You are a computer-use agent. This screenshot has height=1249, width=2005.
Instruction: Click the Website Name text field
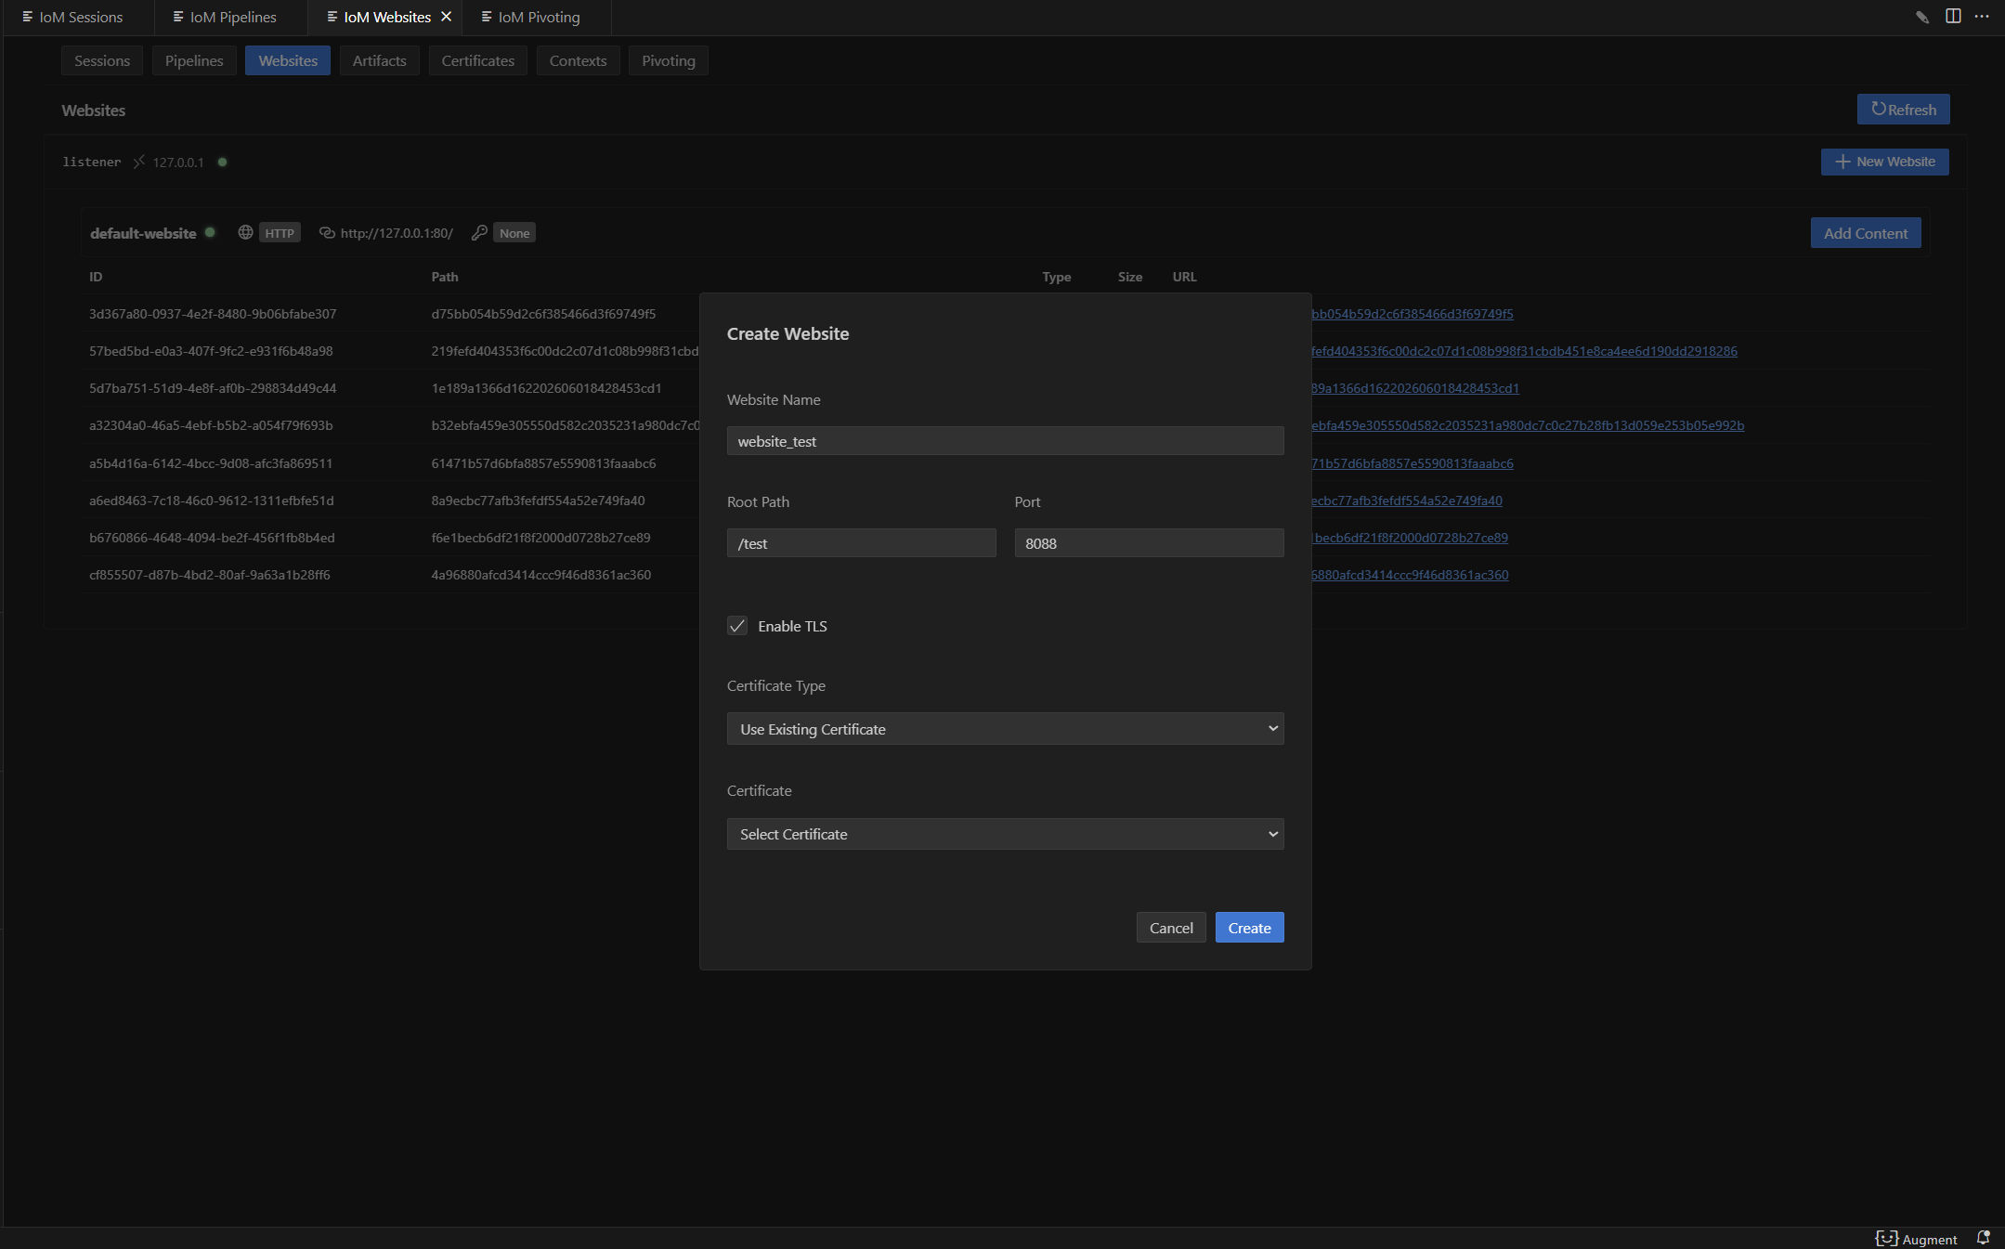(x=1005, y=441)
